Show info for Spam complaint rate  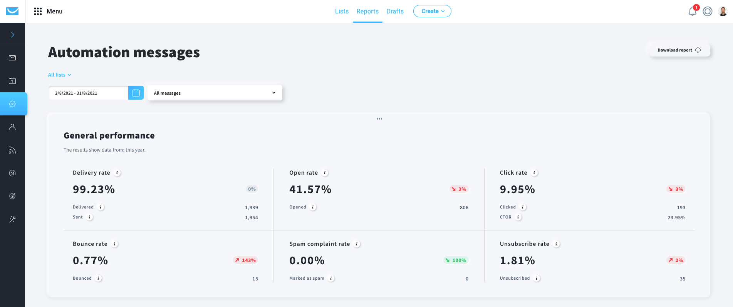357,244
